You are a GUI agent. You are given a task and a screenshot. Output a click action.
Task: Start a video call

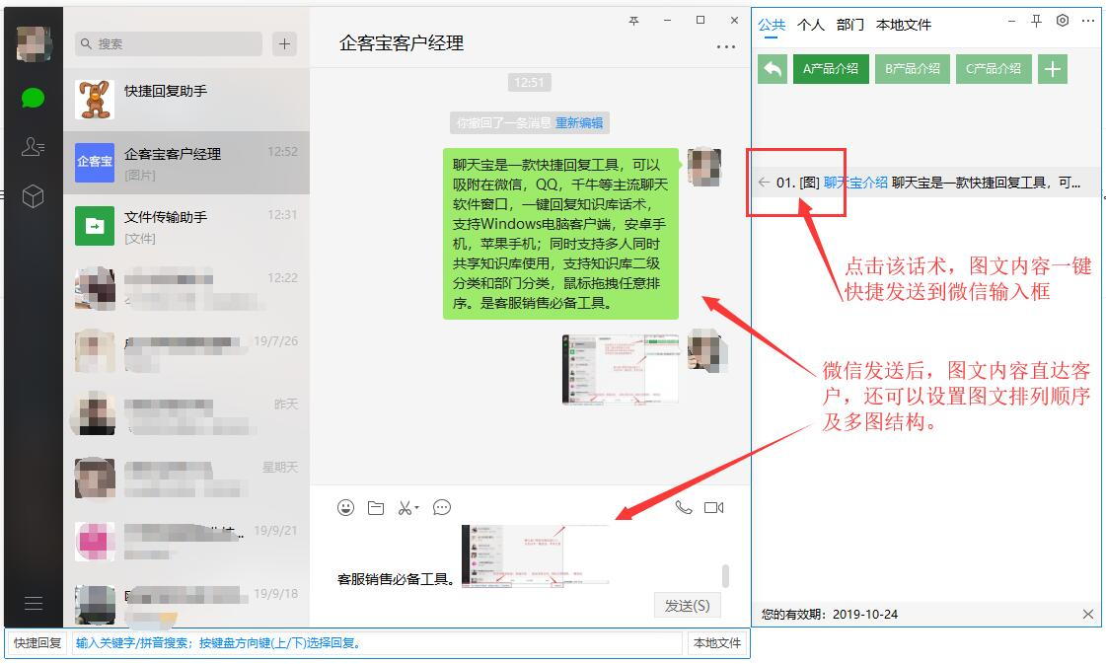714,507
